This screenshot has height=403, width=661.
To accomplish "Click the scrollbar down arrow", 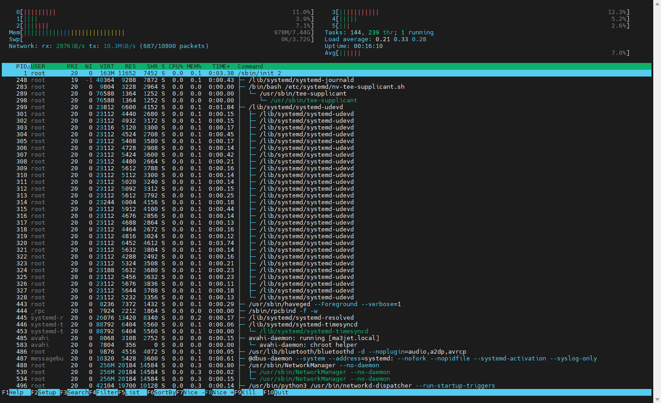I will click(x=657, y=399).
